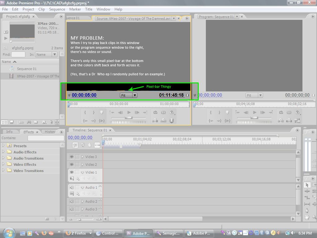This screenshot has width=317, height=238.
Task: Open the Window menu
Action: click(103, 9)
